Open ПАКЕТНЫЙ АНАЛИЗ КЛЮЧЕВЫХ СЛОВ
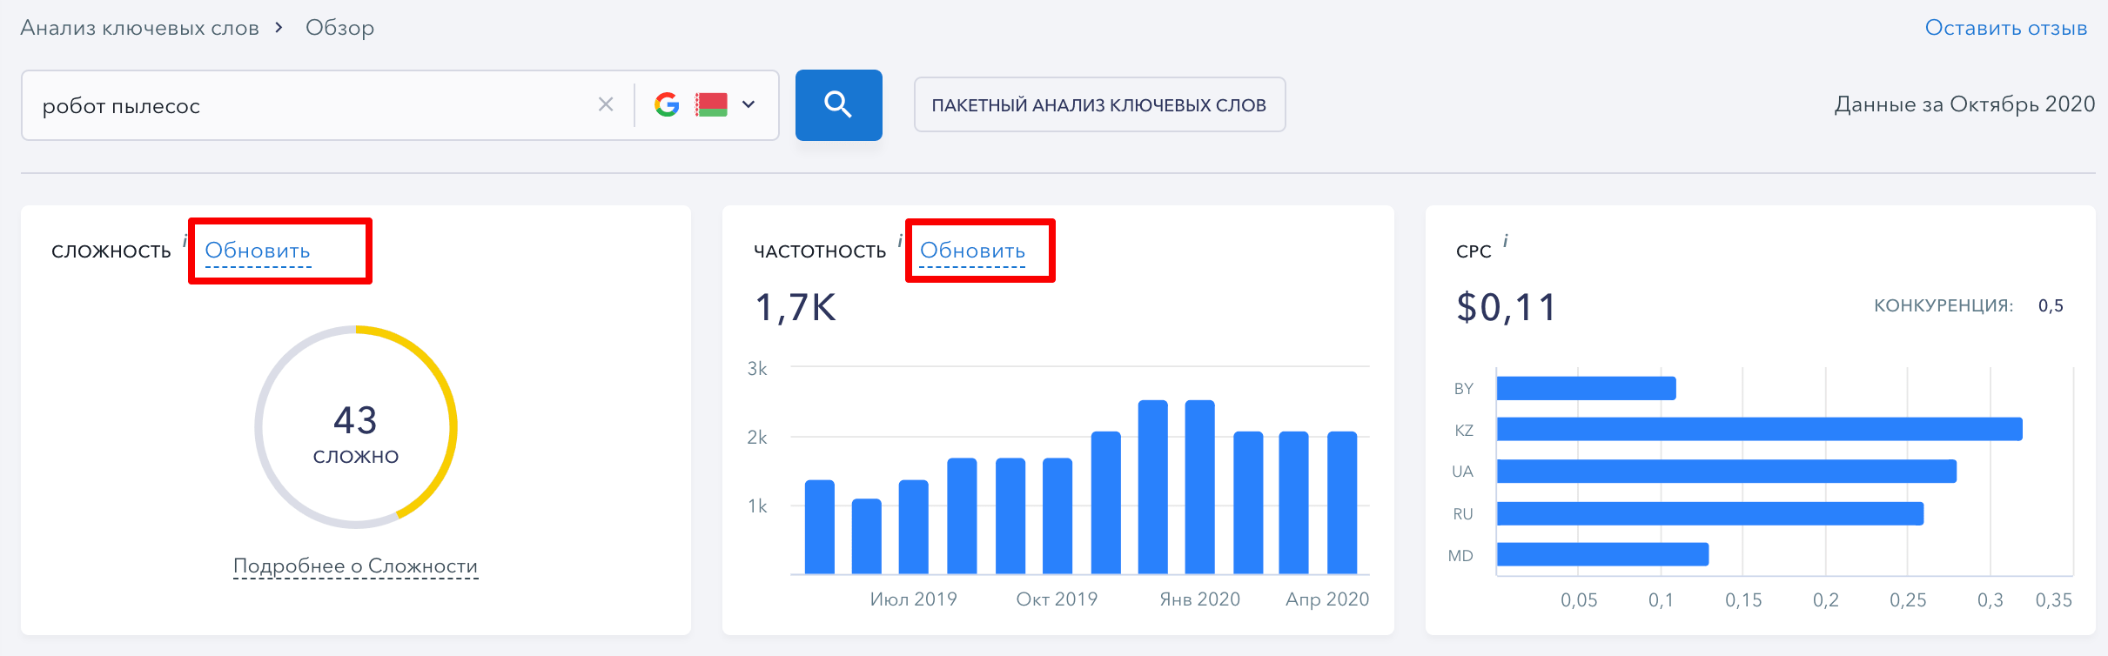Screen dimensions: 2108x656 click(x=1099, y=104)
